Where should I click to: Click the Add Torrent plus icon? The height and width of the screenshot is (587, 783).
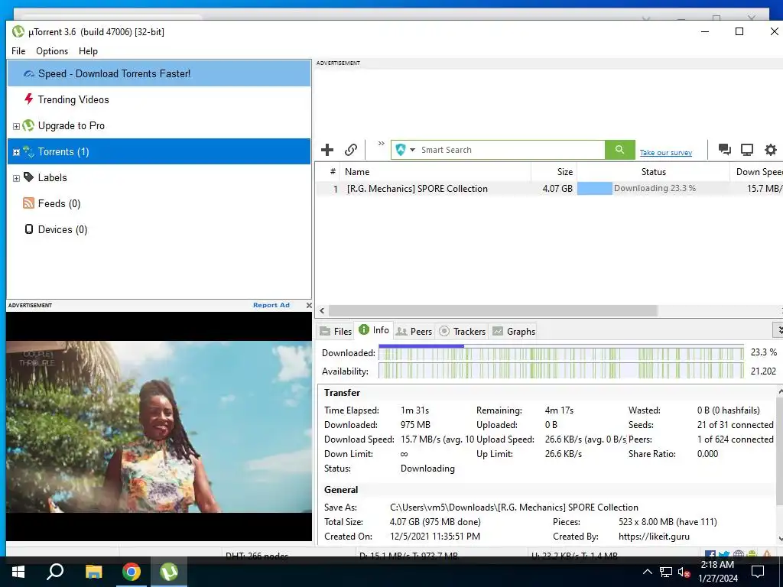point(327,150)
